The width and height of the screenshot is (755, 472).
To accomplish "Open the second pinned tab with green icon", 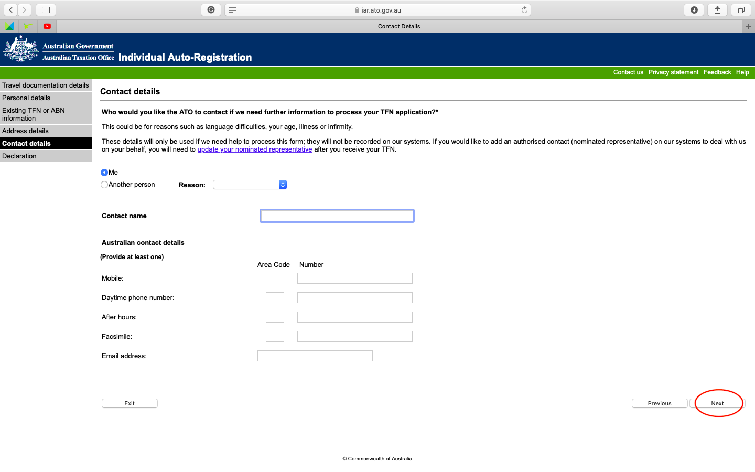I will tap(28, 26).
